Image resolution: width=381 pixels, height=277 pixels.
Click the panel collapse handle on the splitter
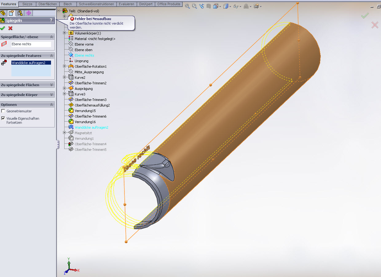tap(58, 145)
